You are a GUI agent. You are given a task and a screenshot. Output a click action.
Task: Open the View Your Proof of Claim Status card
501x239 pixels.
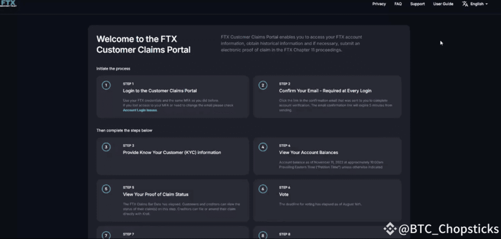(173, 200)
